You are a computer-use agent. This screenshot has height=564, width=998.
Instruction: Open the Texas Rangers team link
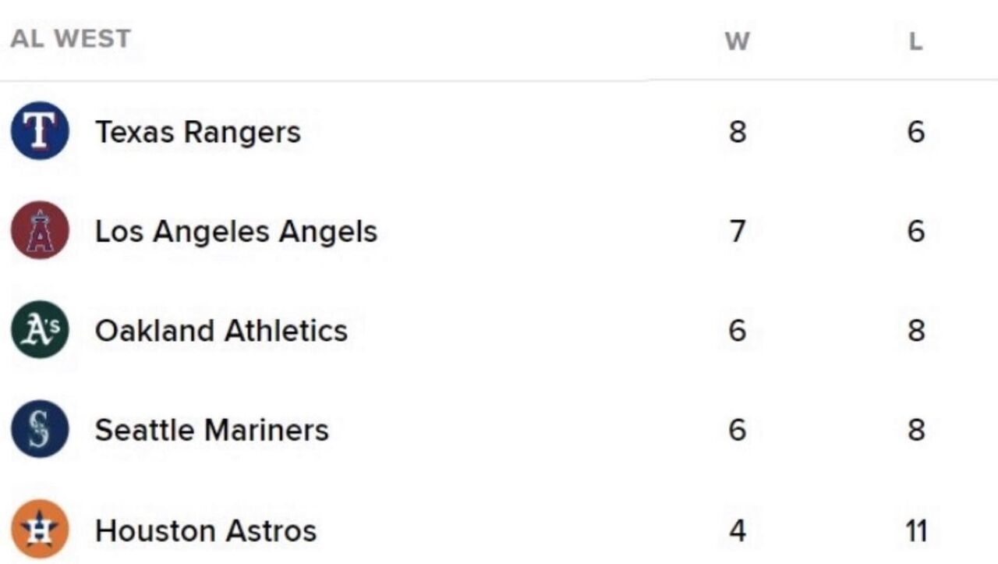tap(197, 132)
